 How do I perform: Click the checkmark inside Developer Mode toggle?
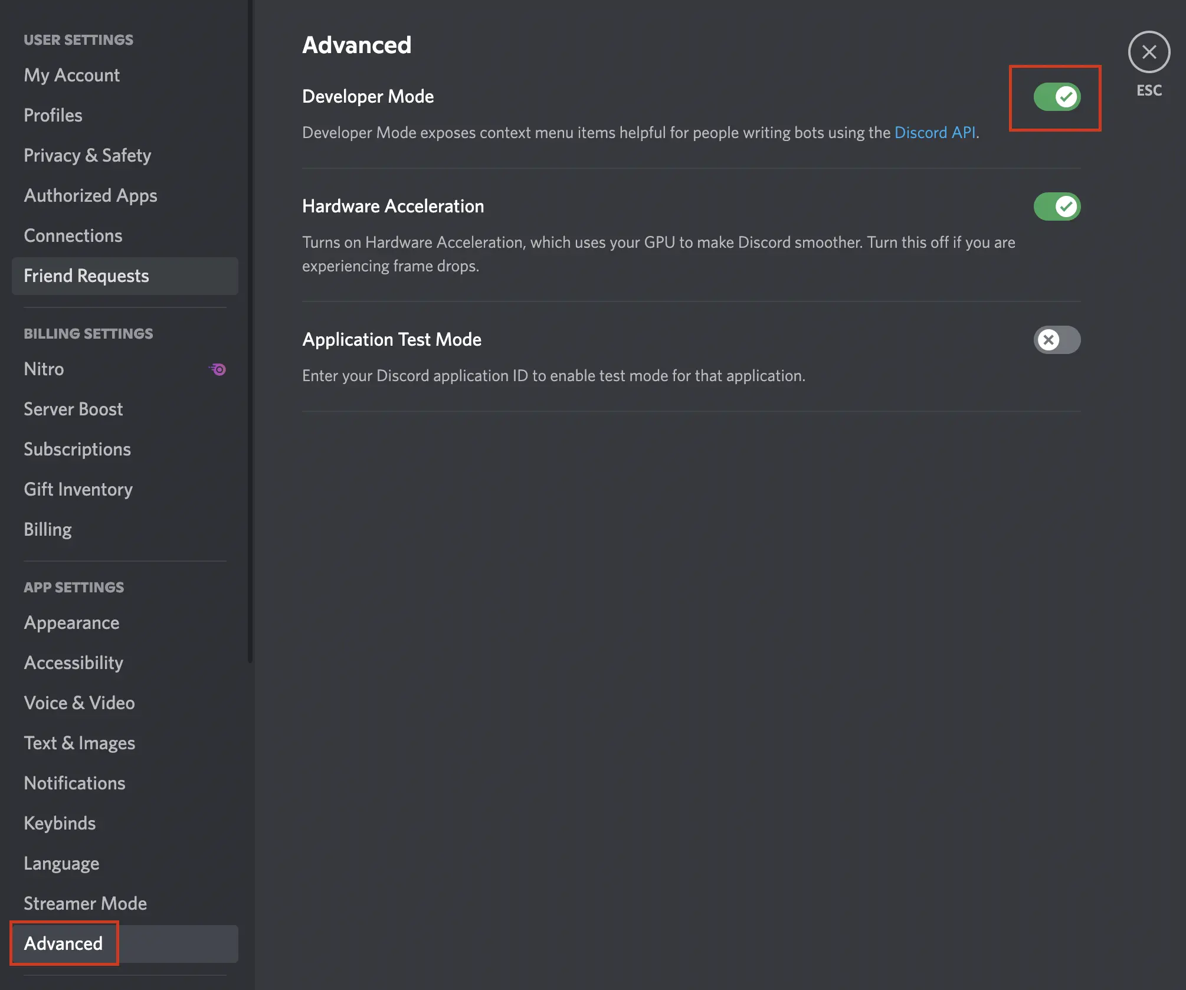1066,97
